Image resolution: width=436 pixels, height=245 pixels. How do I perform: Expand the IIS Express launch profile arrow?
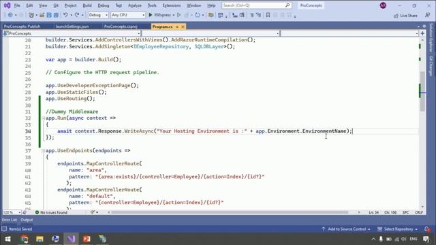click(174, 15)
